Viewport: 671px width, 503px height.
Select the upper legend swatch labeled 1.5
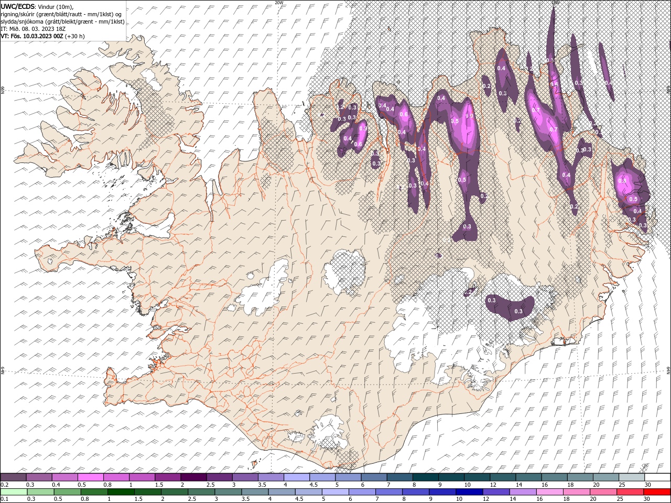pyautogui.click(x=168, y=477)
